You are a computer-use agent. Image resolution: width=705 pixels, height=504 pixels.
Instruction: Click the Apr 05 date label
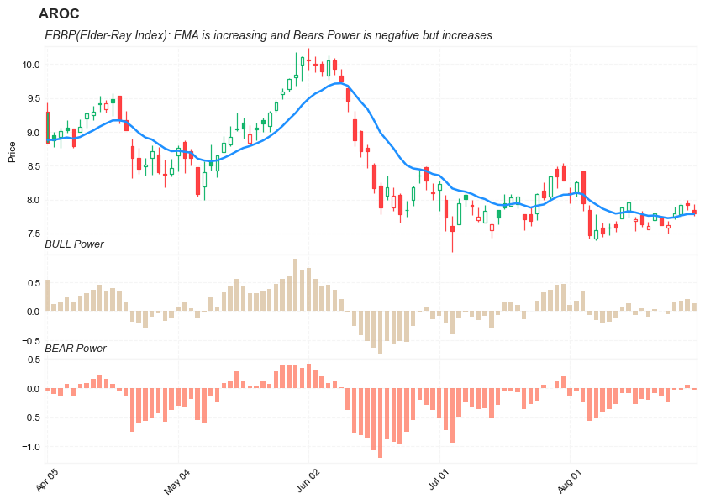click(47, 480)
